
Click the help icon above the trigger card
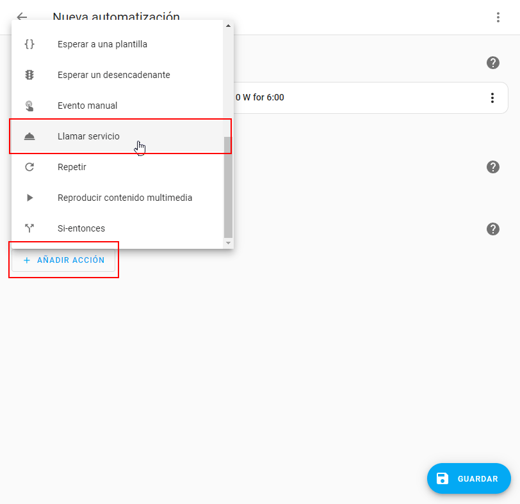click(492, 63)
